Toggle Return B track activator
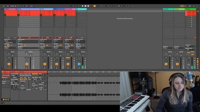 coord(177,64)
